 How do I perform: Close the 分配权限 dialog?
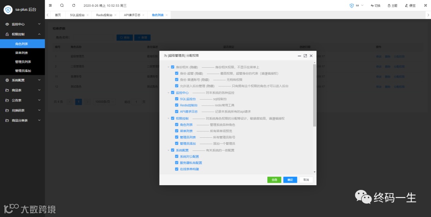tap(311, 56)
